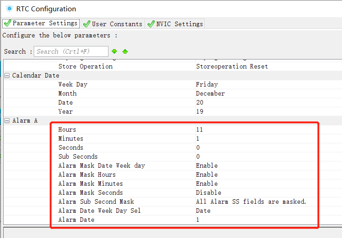The width and height of the screenshot is (342, 238).
Task: Click the Alarm A section header text
Action: tap(25, 121)
